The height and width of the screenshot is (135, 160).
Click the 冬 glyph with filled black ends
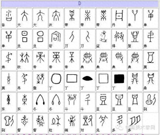click(40, 102)
